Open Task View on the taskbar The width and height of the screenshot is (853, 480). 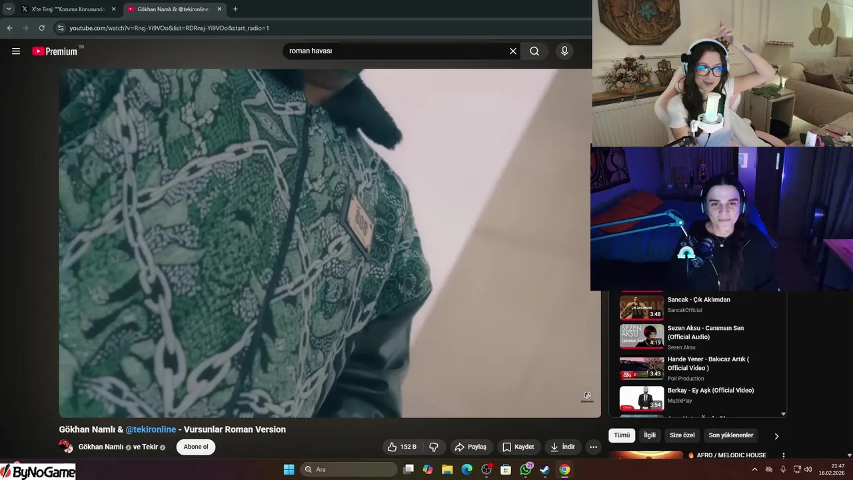[x=409, y=469]
